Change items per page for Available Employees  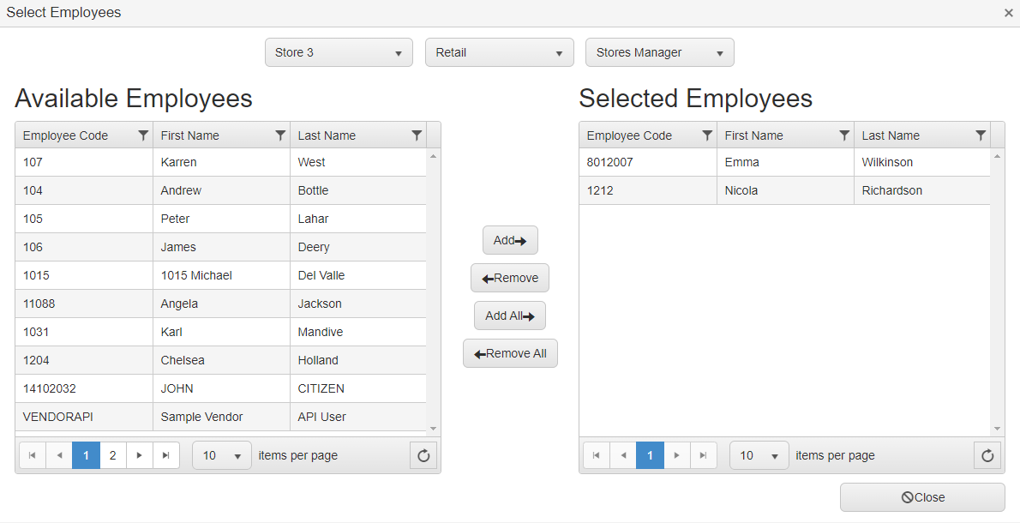click(222, 456)
